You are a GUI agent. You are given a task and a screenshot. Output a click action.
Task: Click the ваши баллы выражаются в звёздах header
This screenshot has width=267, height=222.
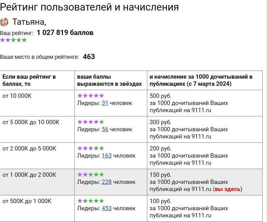(109, 80)
